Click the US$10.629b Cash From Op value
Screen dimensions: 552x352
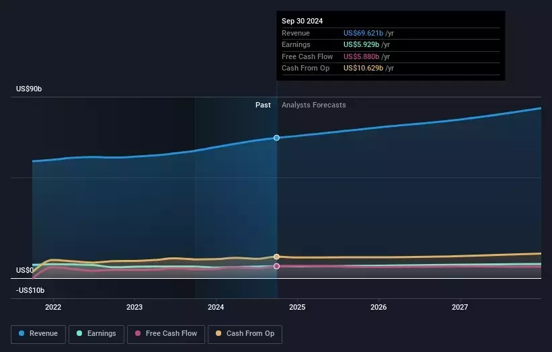click(363, 69)
